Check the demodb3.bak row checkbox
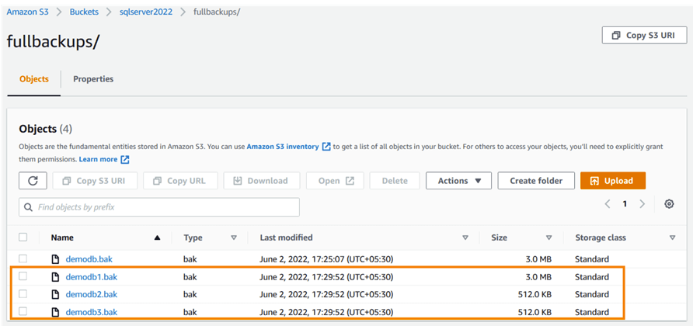This screenshot has height=326, width=693. click(x=23, y=311)
